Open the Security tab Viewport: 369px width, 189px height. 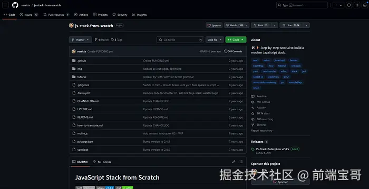coord(120,15)
